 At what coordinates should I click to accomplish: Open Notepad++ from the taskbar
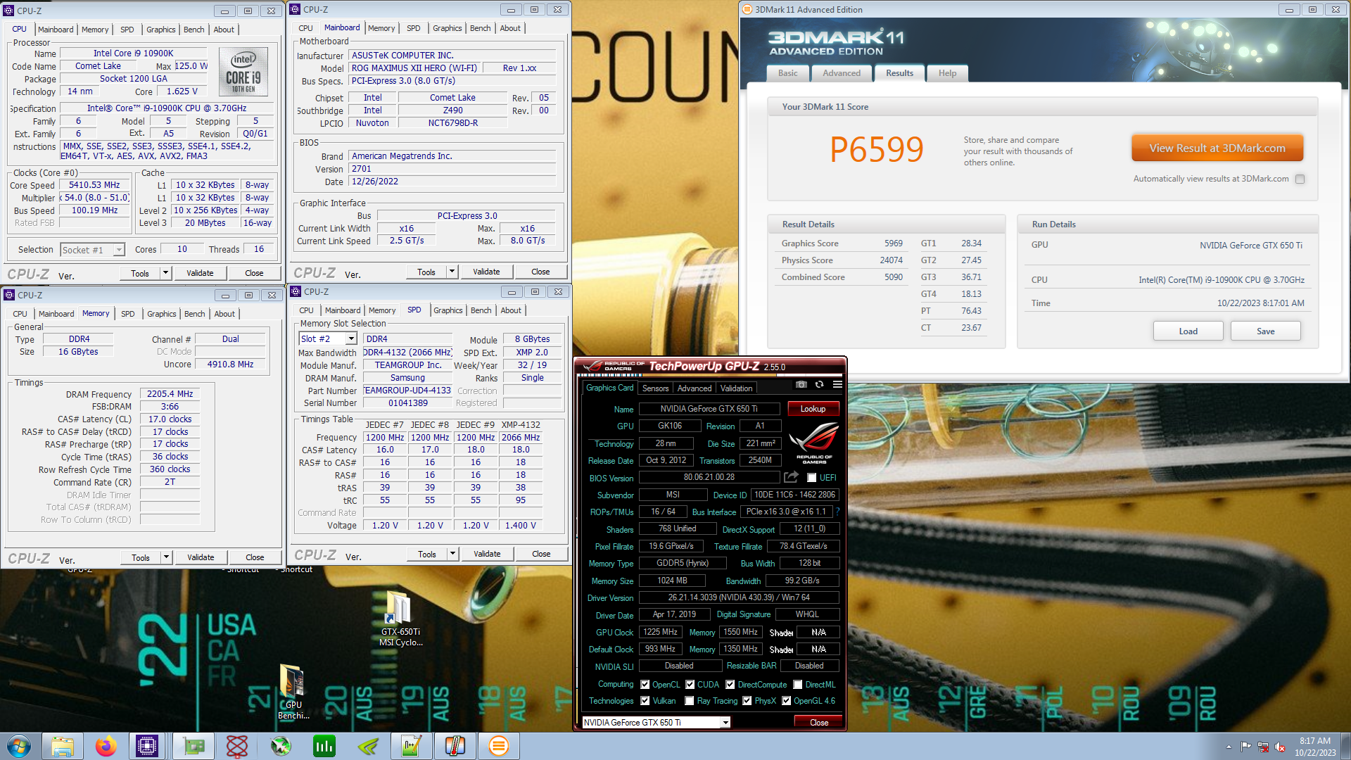coord(412,746)
